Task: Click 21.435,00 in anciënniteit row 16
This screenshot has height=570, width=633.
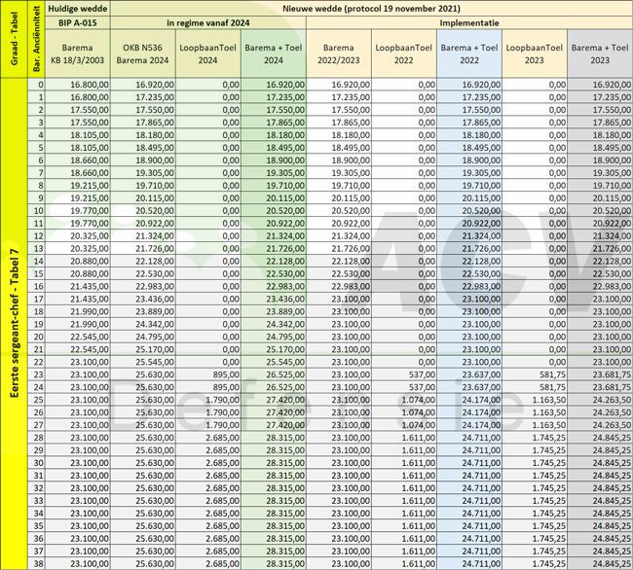Action: [x=78, y=286]
